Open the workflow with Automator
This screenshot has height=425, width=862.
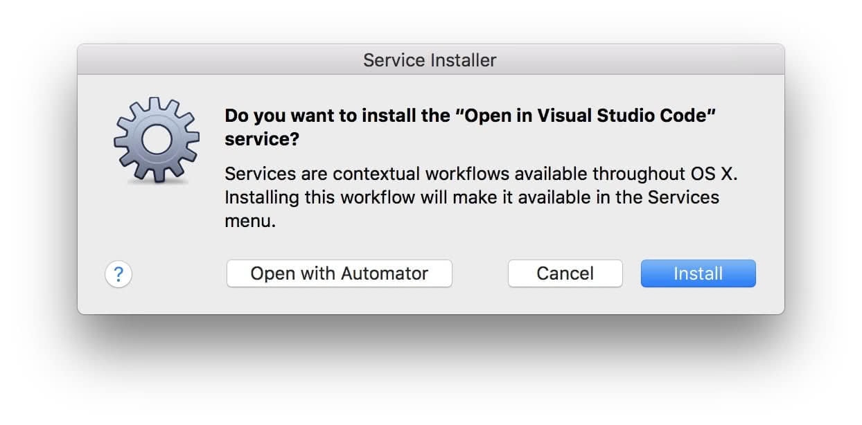(339, 273)
